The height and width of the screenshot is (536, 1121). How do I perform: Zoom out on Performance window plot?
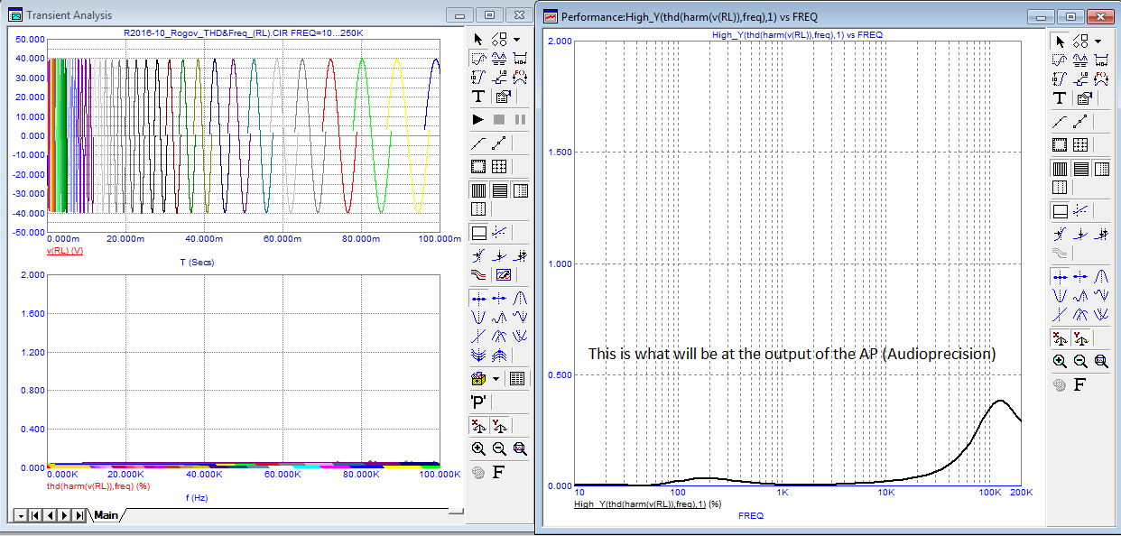point(1080,361)
